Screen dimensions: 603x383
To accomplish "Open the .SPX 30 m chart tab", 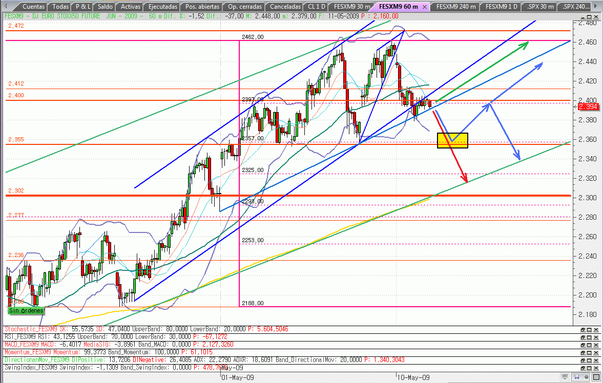I will pyautogui.click(x=540, y=7).
